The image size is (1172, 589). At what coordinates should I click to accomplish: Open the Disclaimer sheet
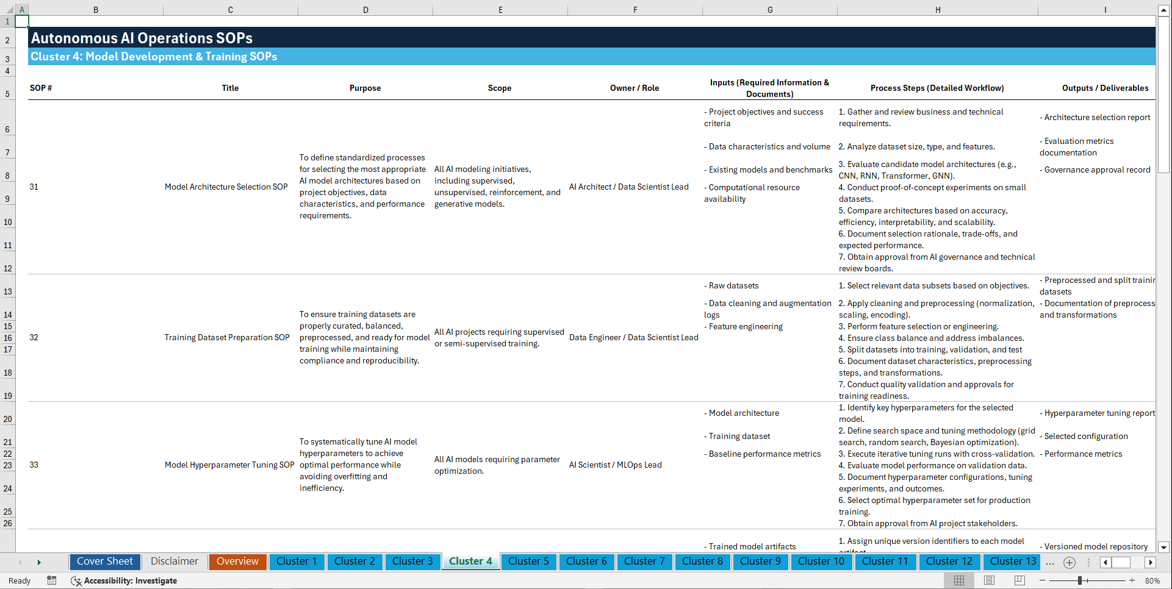[174, 562]
